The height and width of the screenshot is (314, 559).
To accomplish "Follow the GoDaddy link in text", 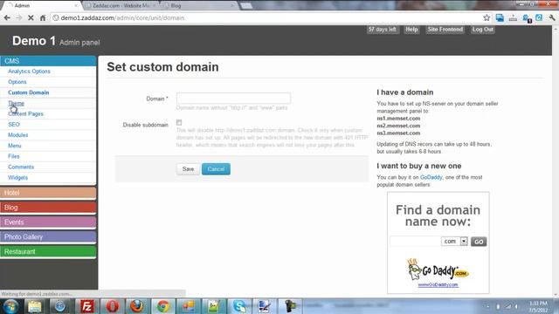I will 431,177.
